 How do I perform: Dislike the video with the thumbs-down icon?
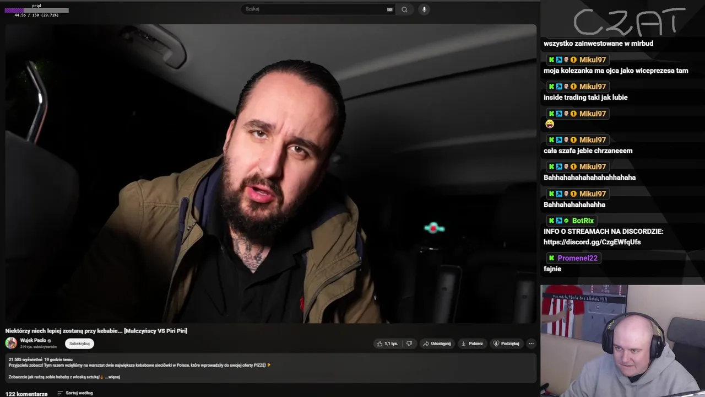pos(409,344)
